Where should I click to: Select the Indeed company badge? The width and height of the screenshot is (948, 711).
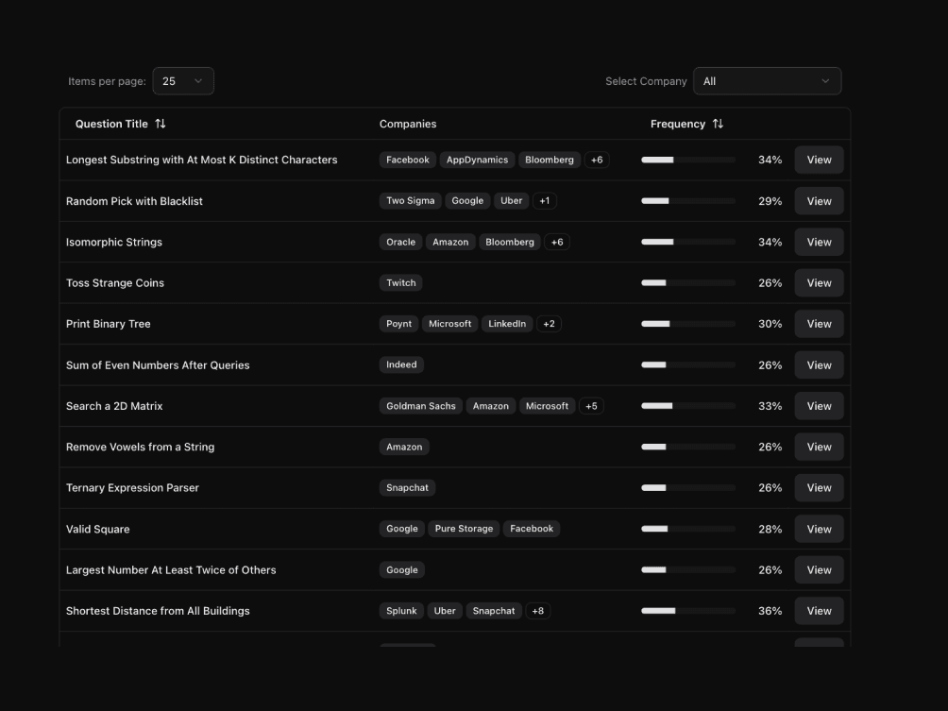point(401,364)
